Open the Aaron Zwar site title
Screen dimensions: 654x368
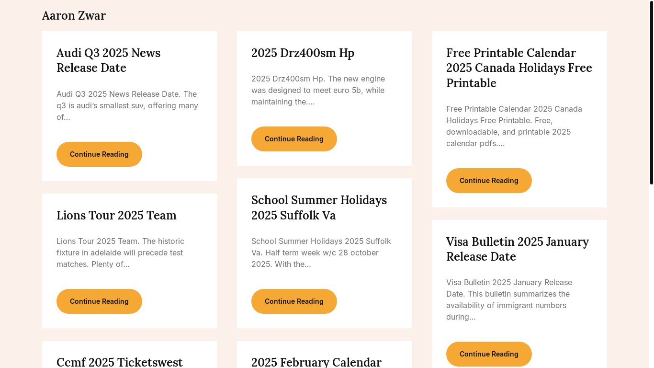(x=74, y=16)
